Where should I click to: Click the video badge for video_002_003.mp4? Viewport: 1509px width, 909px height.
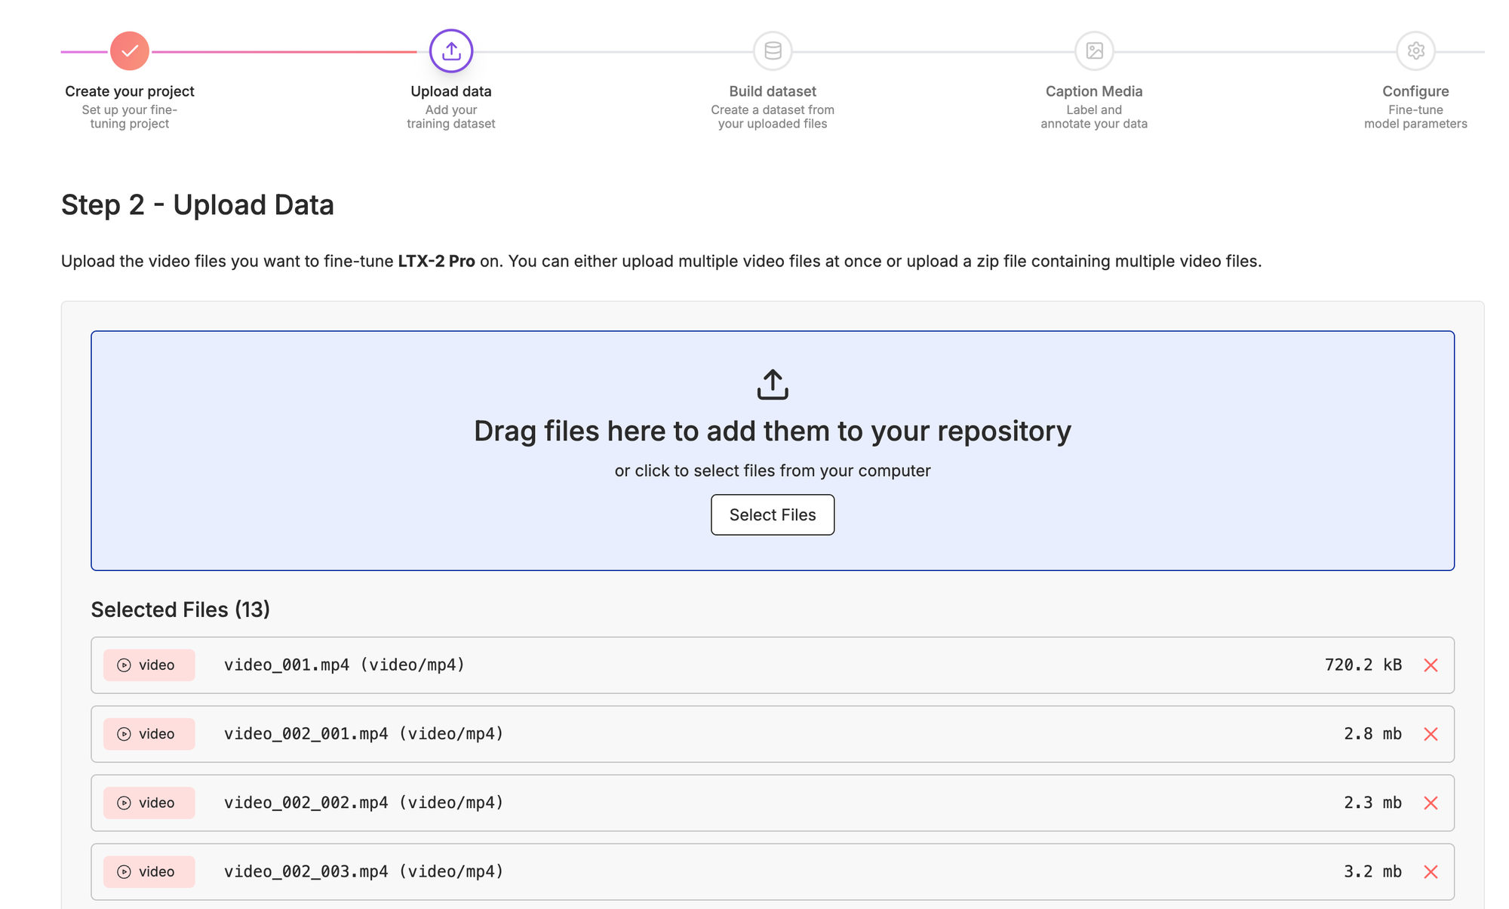pyautogui.click(x=149, y=872)
